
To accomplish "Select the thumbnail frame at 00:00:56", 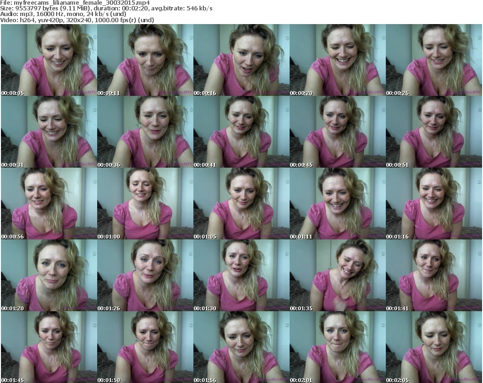I will 49,204.
